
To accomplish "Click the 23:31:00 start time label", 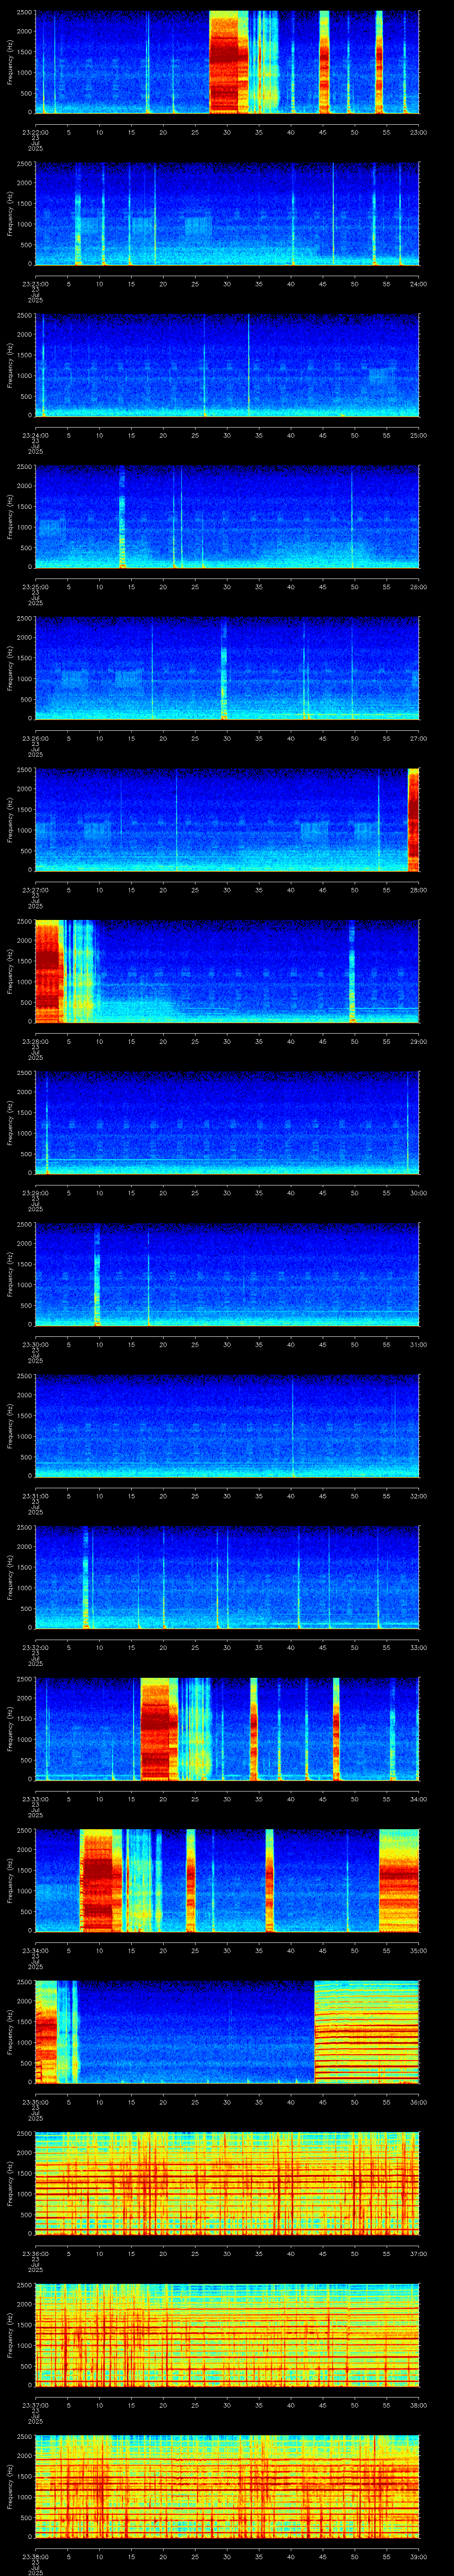I will (x=35, y=1495).
